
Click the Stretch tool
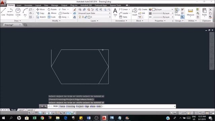(41, 17)
